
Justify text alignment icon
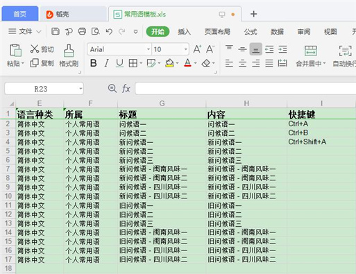(x=269, y=63)
